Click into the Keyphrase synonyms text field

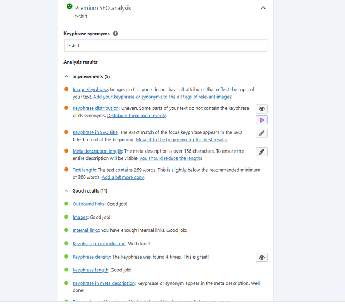(165, 46)
